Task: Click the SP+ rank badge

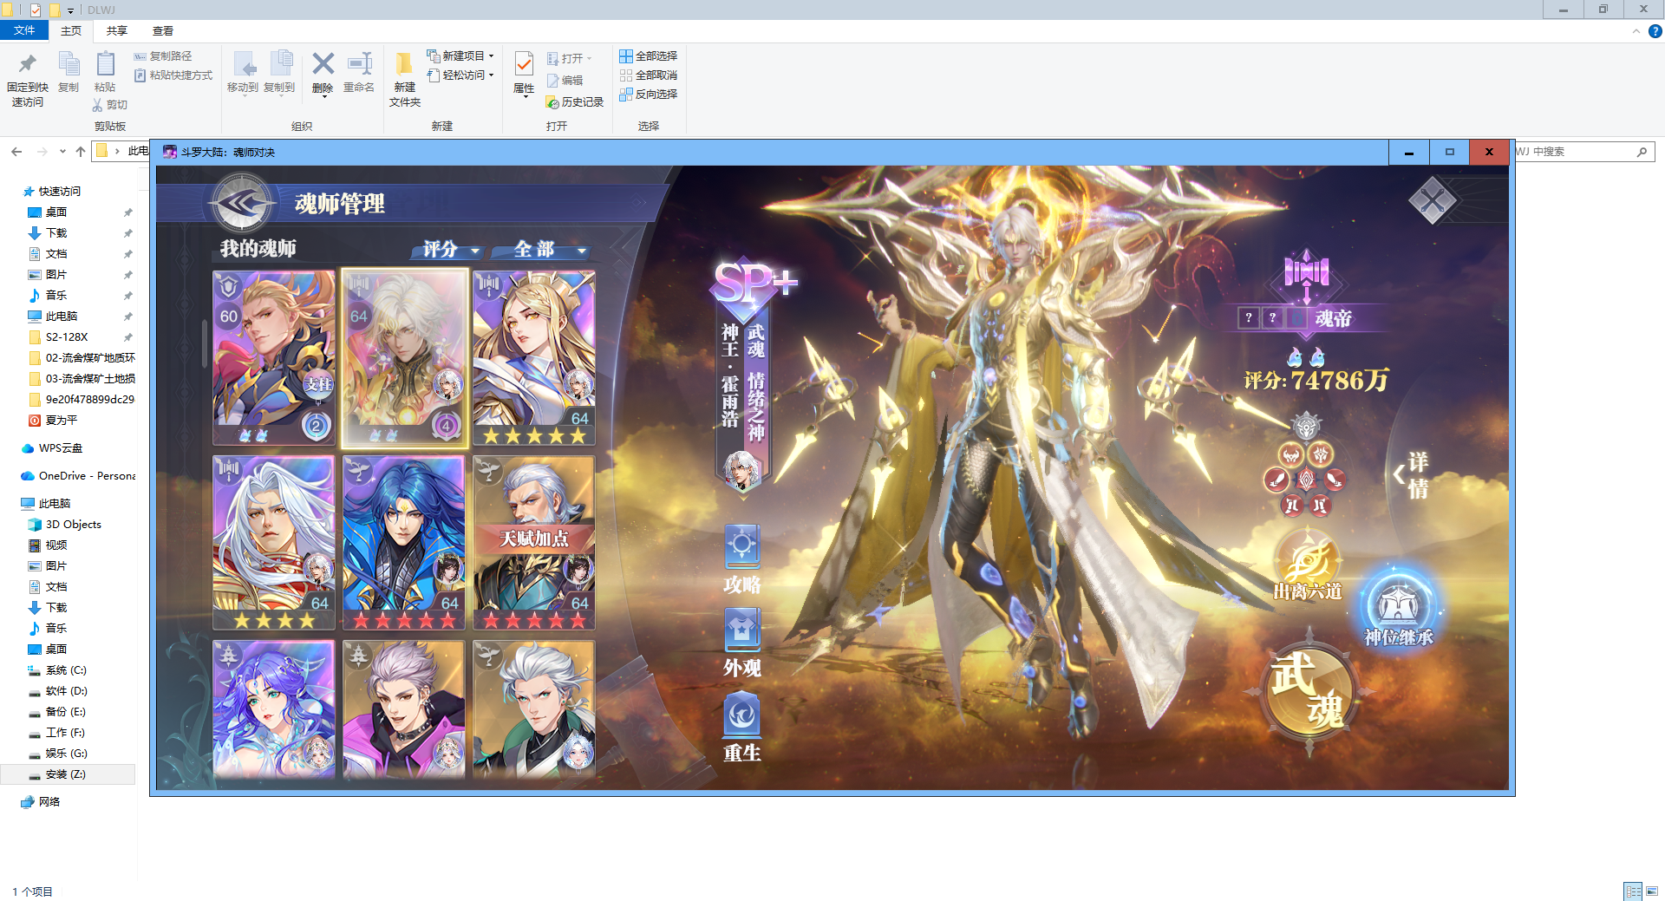Action: click(x=752, y=283)
